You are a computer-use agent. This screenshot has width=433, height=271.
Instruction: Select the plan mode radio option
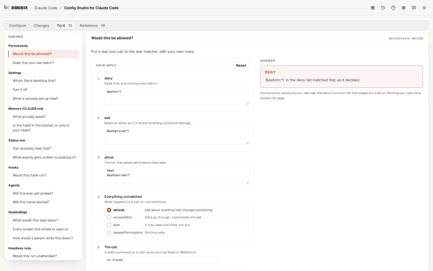pos(109,225)
